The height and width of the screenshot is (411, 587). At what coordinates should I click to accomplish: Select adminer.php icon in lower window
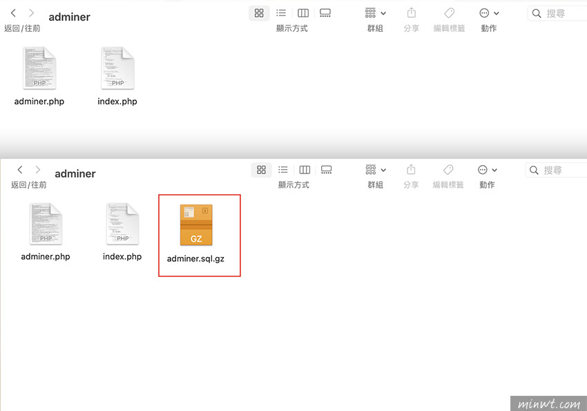point(46,224)
